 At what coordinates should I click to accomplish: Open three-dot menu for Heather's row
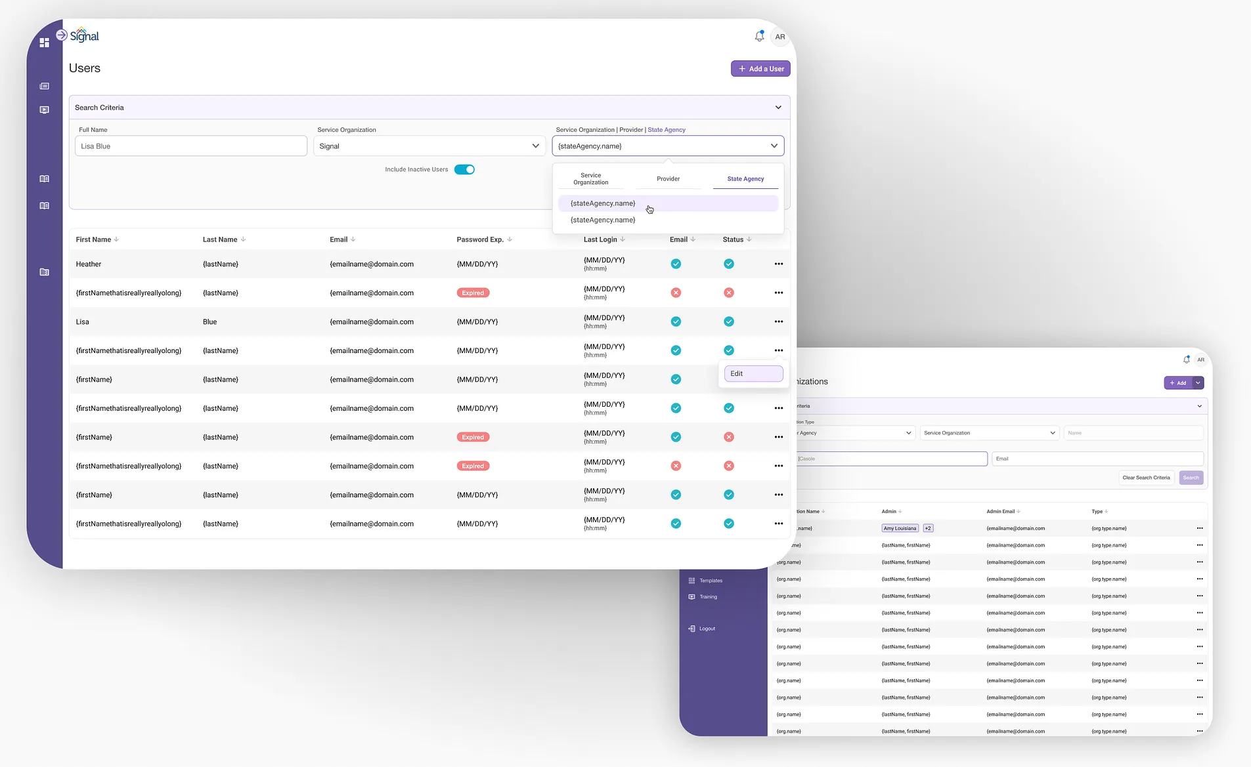tap(778, 264)
